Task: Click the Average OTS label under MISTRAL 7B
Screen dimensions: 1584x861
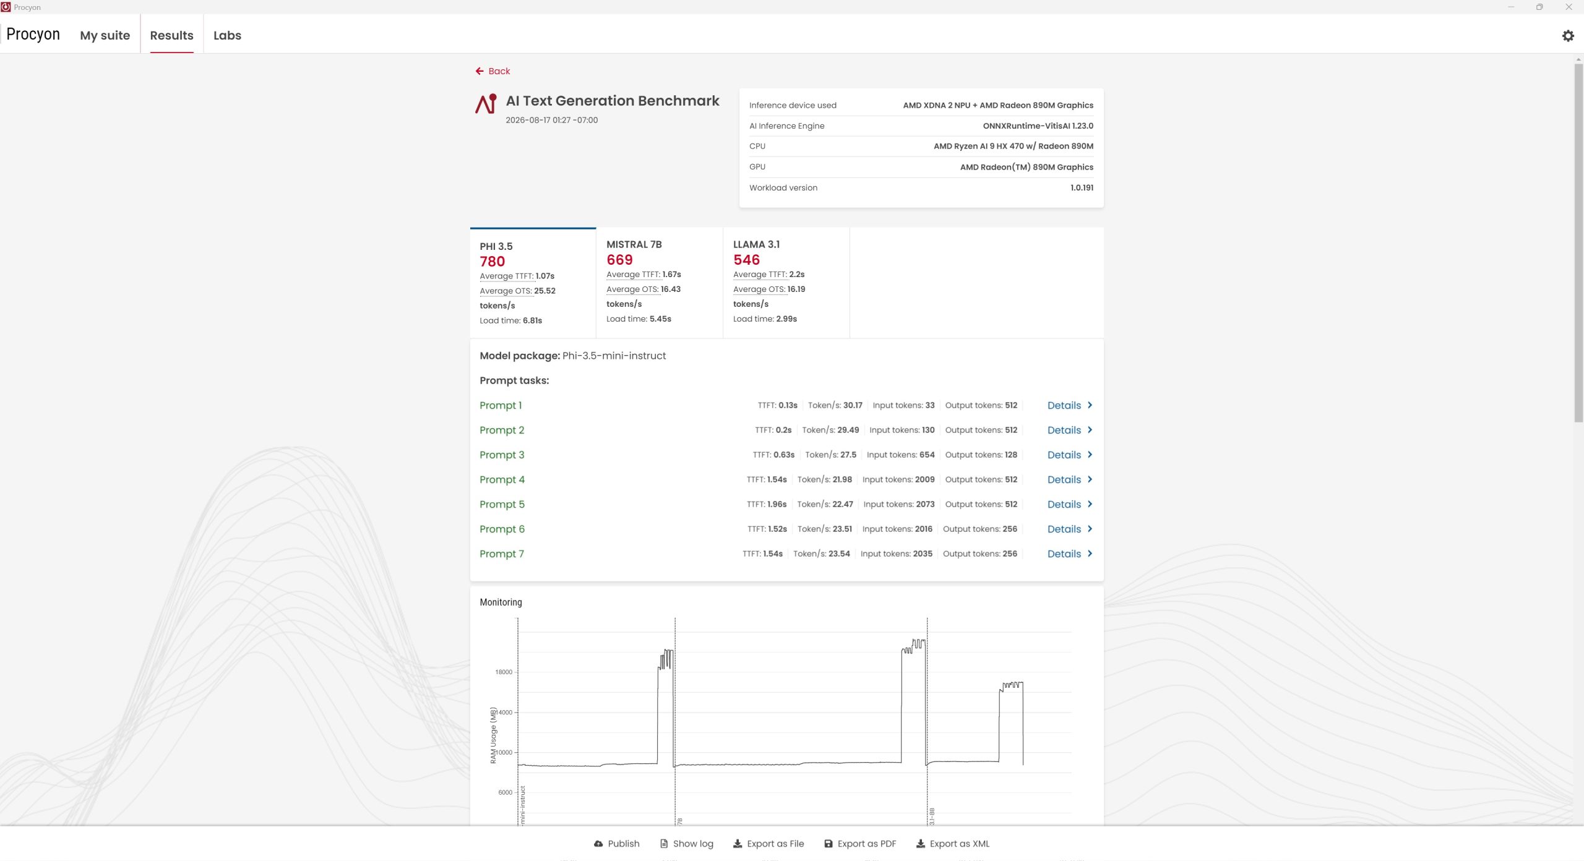Action: point(632,289)
